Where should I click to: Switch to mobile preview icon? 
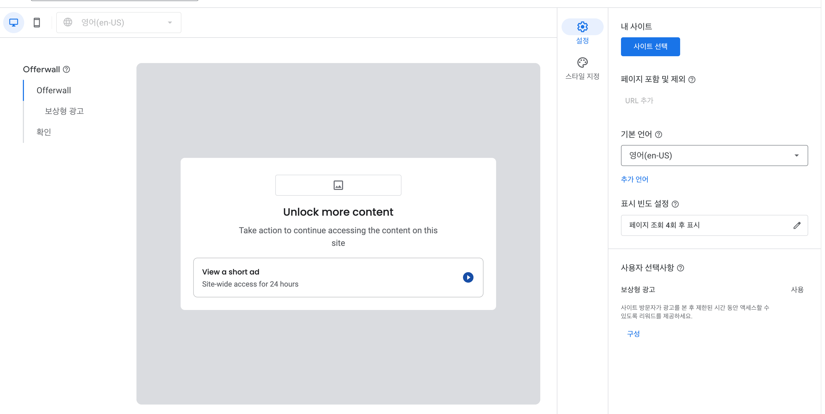37,22
